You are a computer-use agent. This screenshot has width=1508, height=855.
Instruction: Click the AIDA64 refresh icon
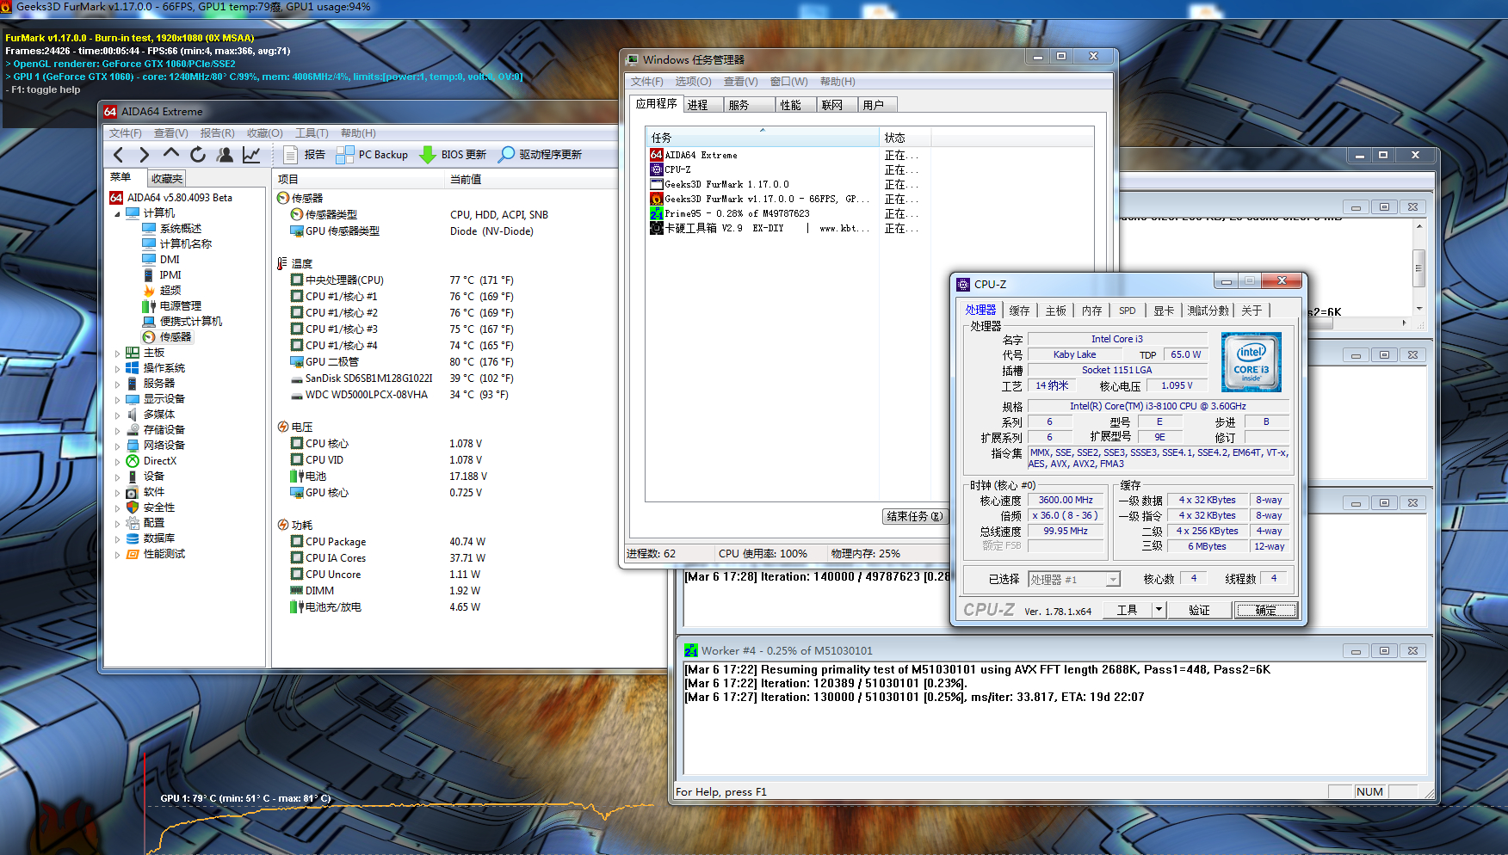(198, 155)
